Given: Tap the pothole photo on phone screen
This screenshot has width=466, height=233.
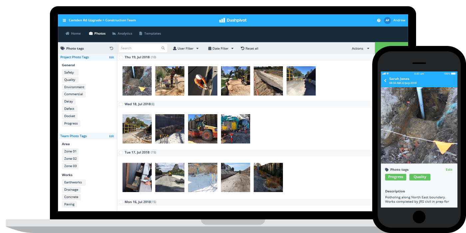Looking at the screenshot, I should coord(419,125).
